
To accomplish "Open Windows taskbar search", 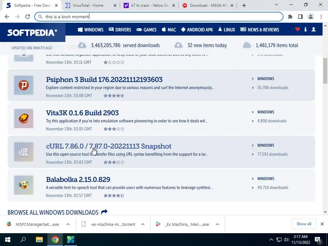I will pyautogui.click(x=23, y=240).
